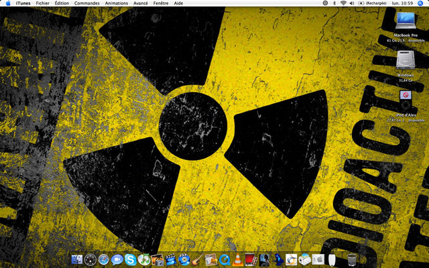Screen dimensions: 429x268
Task: Open QuickTime Player from the dock
Action: pos(224,259)
